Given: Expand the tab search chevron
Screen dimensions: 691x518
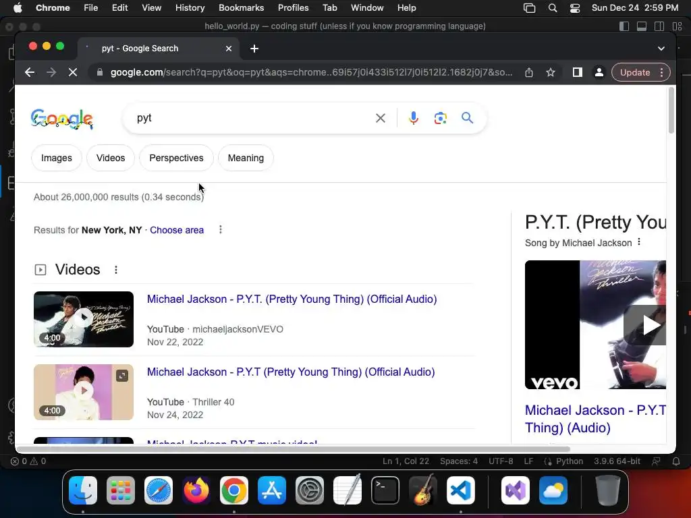Looking at the screenshot, I should point(661,49).
